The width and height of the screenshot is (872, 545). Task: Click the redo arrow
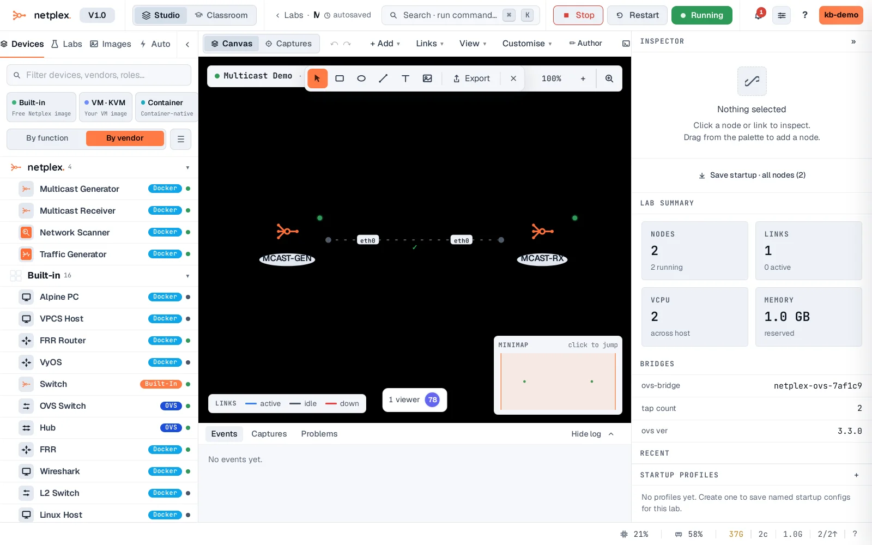click(x=347, y=44)
